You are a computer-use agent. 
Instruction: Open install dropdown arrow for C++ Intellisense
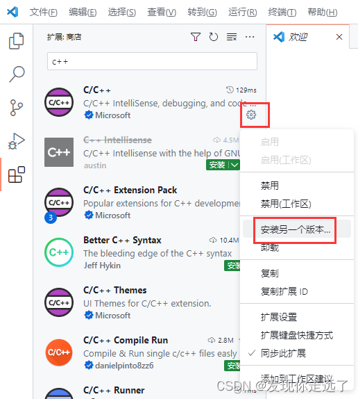pyautogui.click(x=235, y=165)
